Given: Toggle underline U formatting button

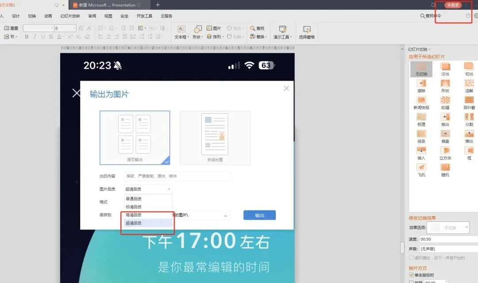Looking at the screenshot, I should pos(42,37).
